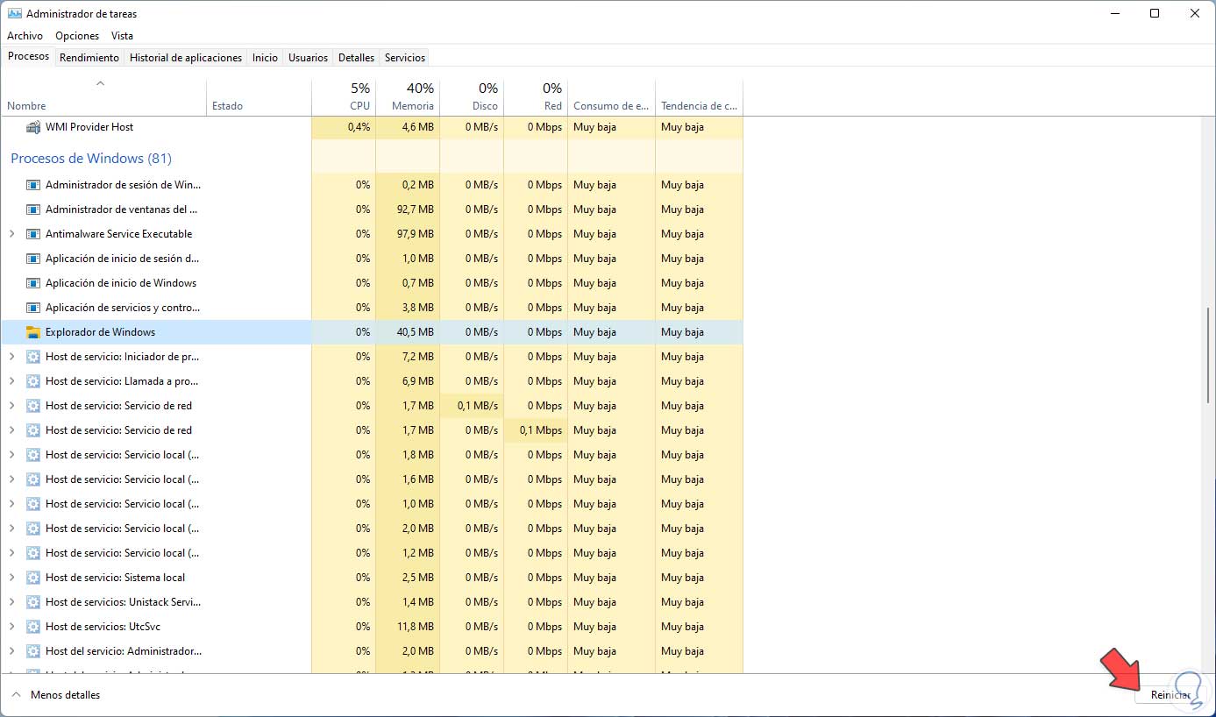Screen dimensions: 1216x717
Task: Click the Aplicación de inicio de Windows icon
Action: [33, 283]
